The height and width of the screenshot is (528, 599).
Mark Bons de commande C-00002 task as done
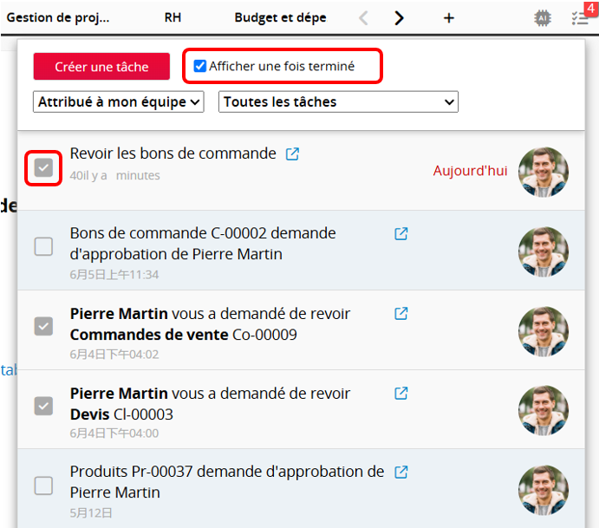[43, 246]
